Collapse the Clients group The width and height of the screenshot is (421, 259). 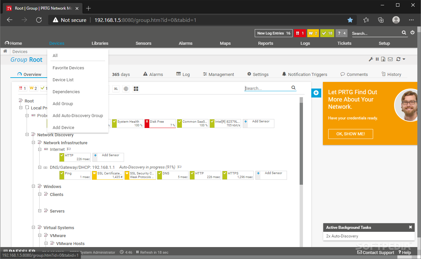(x=40, y=194)
